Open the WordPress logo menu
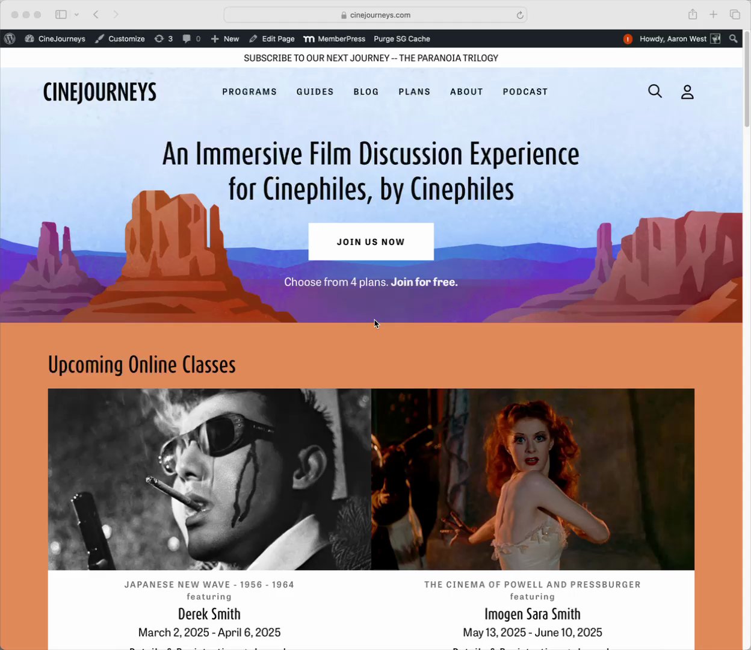This screenshot has height=650, width=751. point(10,39)
